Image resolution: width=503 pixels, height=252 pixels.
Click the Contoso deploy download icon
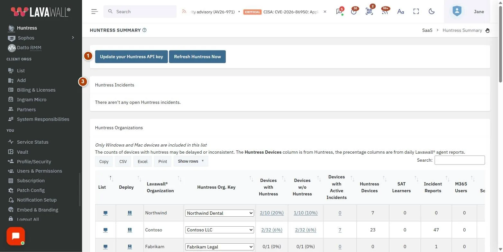pyautogui.click(x=130, y=230)
